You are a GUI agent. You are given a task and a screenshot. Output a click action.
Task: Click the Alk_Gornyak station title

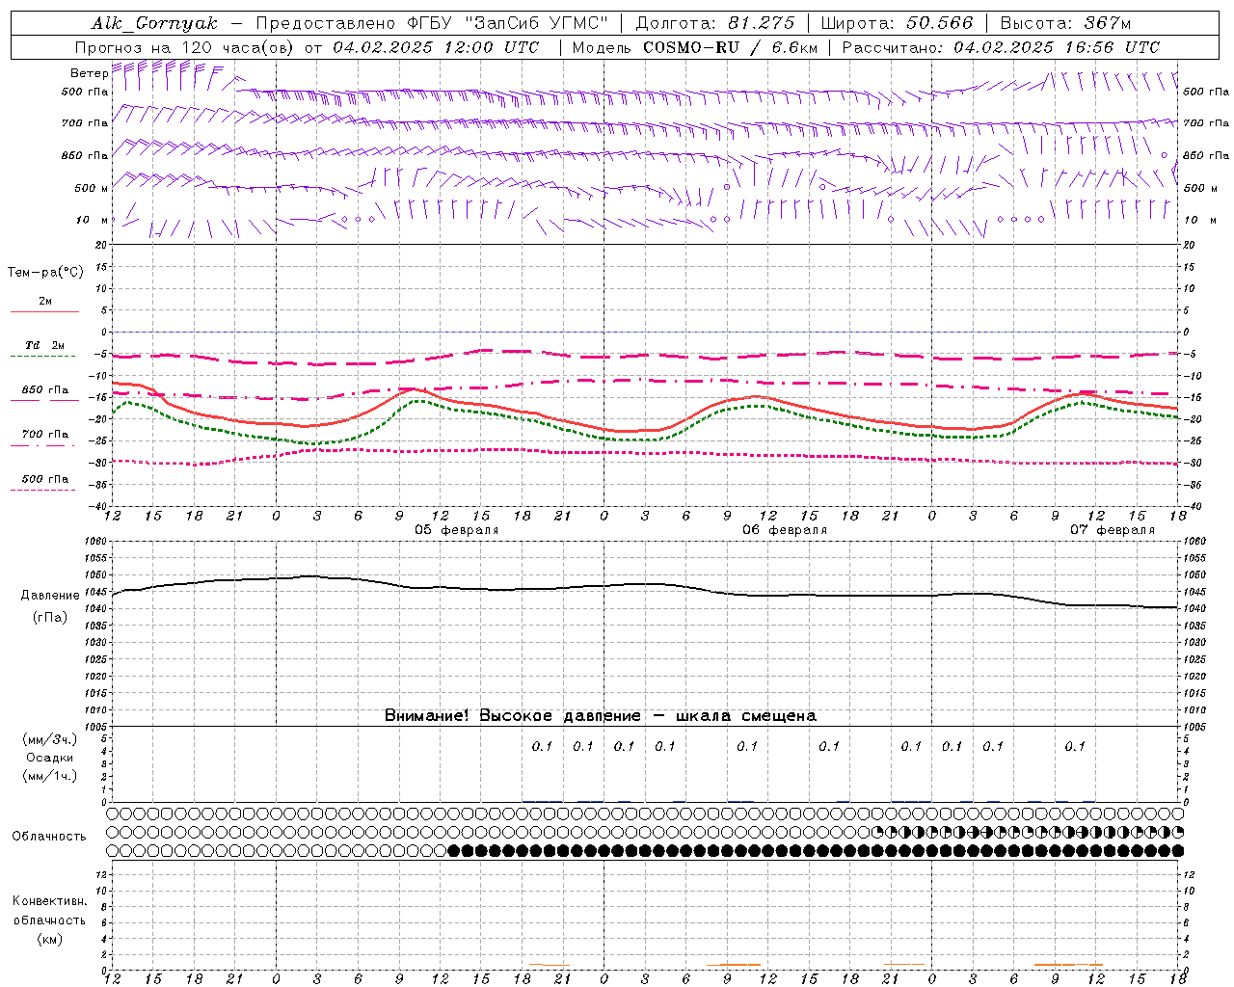[154, 23]
